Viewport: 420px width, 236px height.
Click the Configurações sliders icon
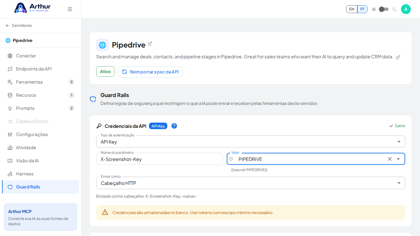click(10, 134)
